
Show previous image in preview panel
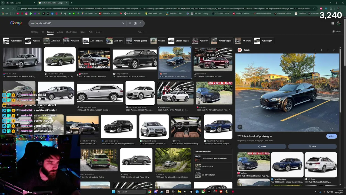[x=315, y=50]
